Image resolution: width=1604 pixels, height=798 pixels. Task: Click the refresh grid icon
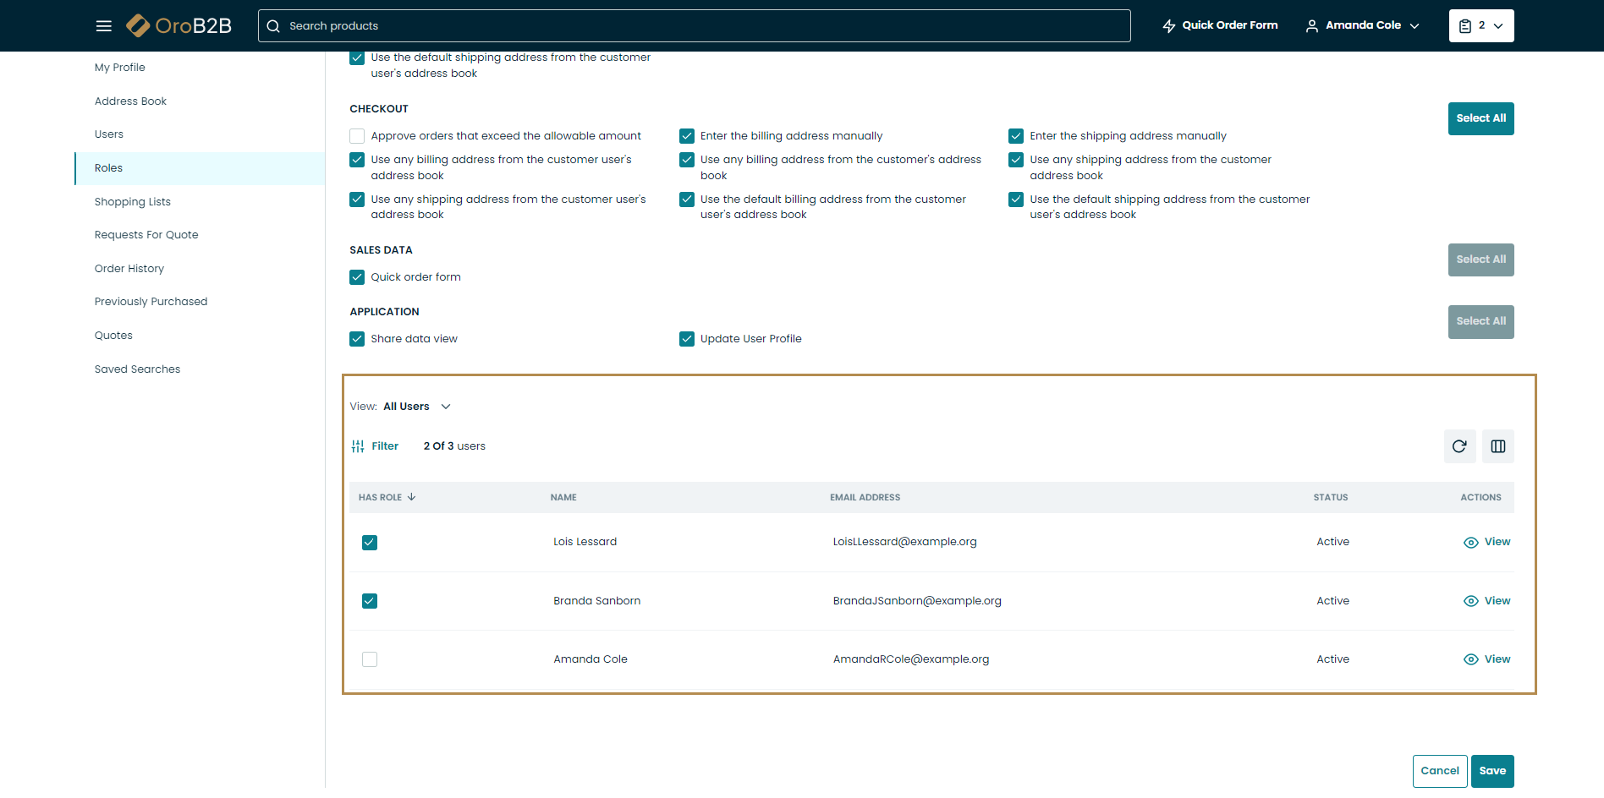click(1459, 446)
